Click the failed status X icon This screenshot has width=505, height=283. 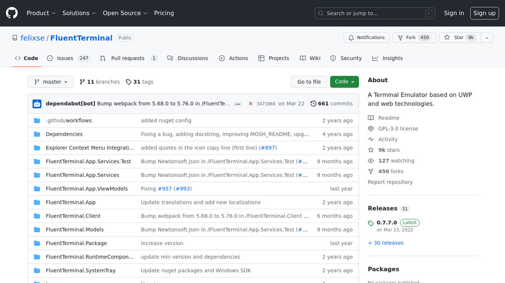(x=251, y=104)
